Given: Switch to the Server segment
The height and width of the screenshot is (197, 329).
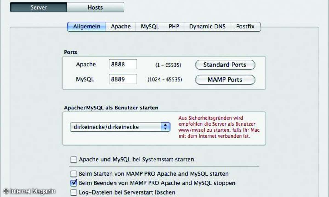Looking at the screenshot, I should point(38,7).
